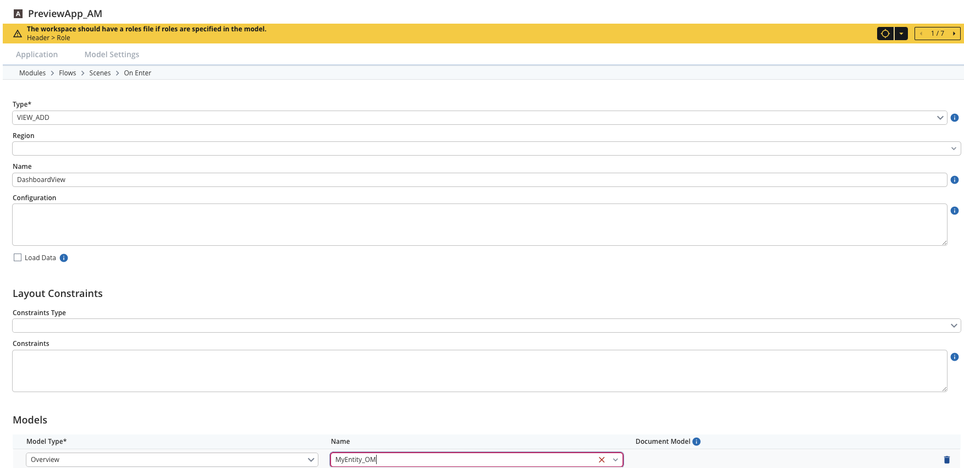This screenshot has width=964, height=468.
Task: Click the locate-issue target icon in warning bar
Action: tap(885, 34)
